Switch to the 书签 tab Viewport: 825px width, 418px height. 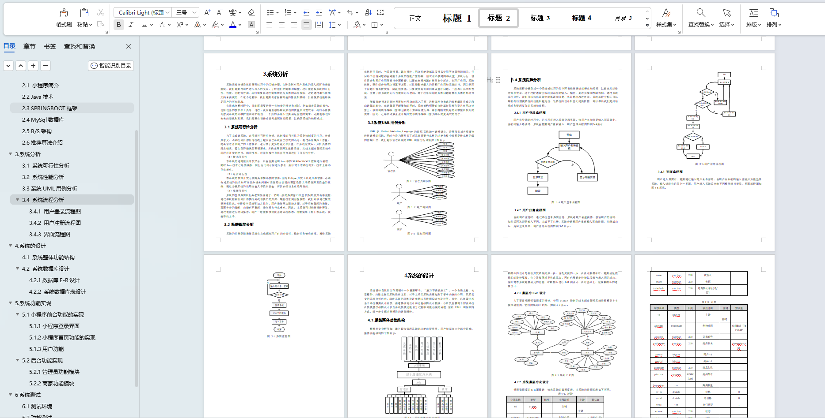point(50,46)
